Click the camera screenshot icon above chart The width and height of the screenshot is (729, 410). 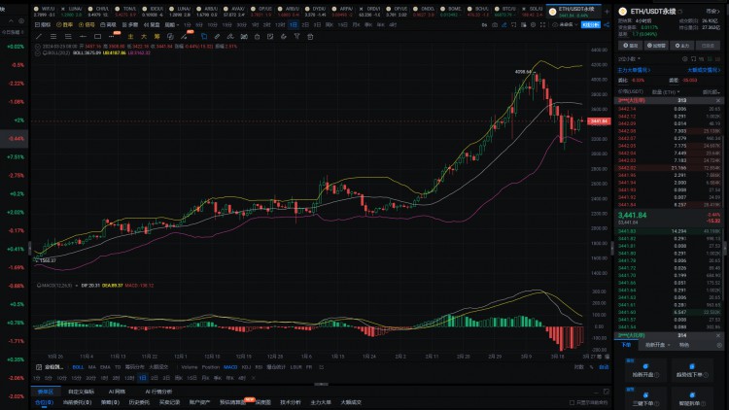pos(495,24)
